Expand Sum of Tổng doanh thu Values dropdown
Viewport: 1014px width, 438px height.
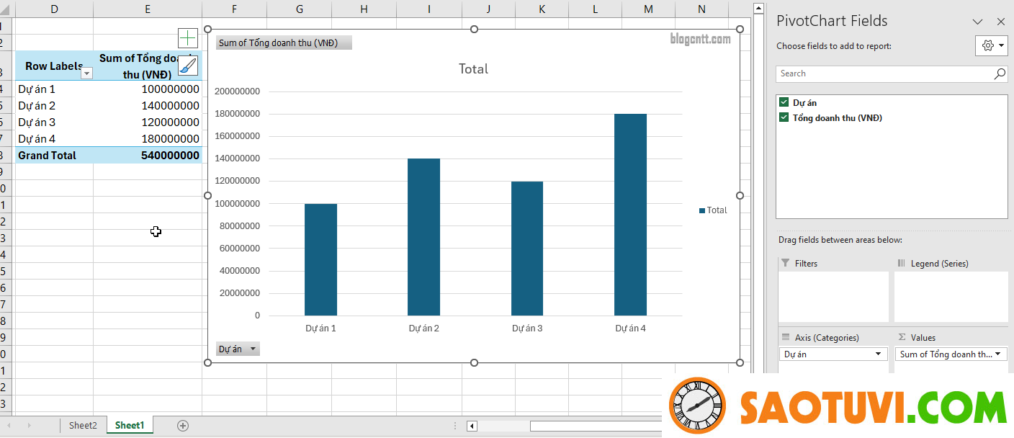(x=999, y=354)
